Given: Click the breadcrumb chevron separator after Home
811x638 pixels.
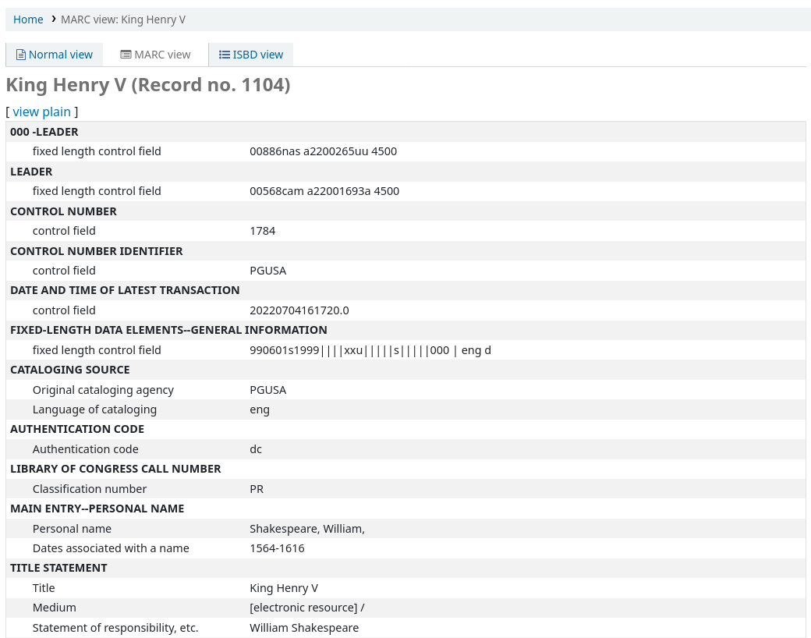Looking at the screenshot, I should [53, 19].
